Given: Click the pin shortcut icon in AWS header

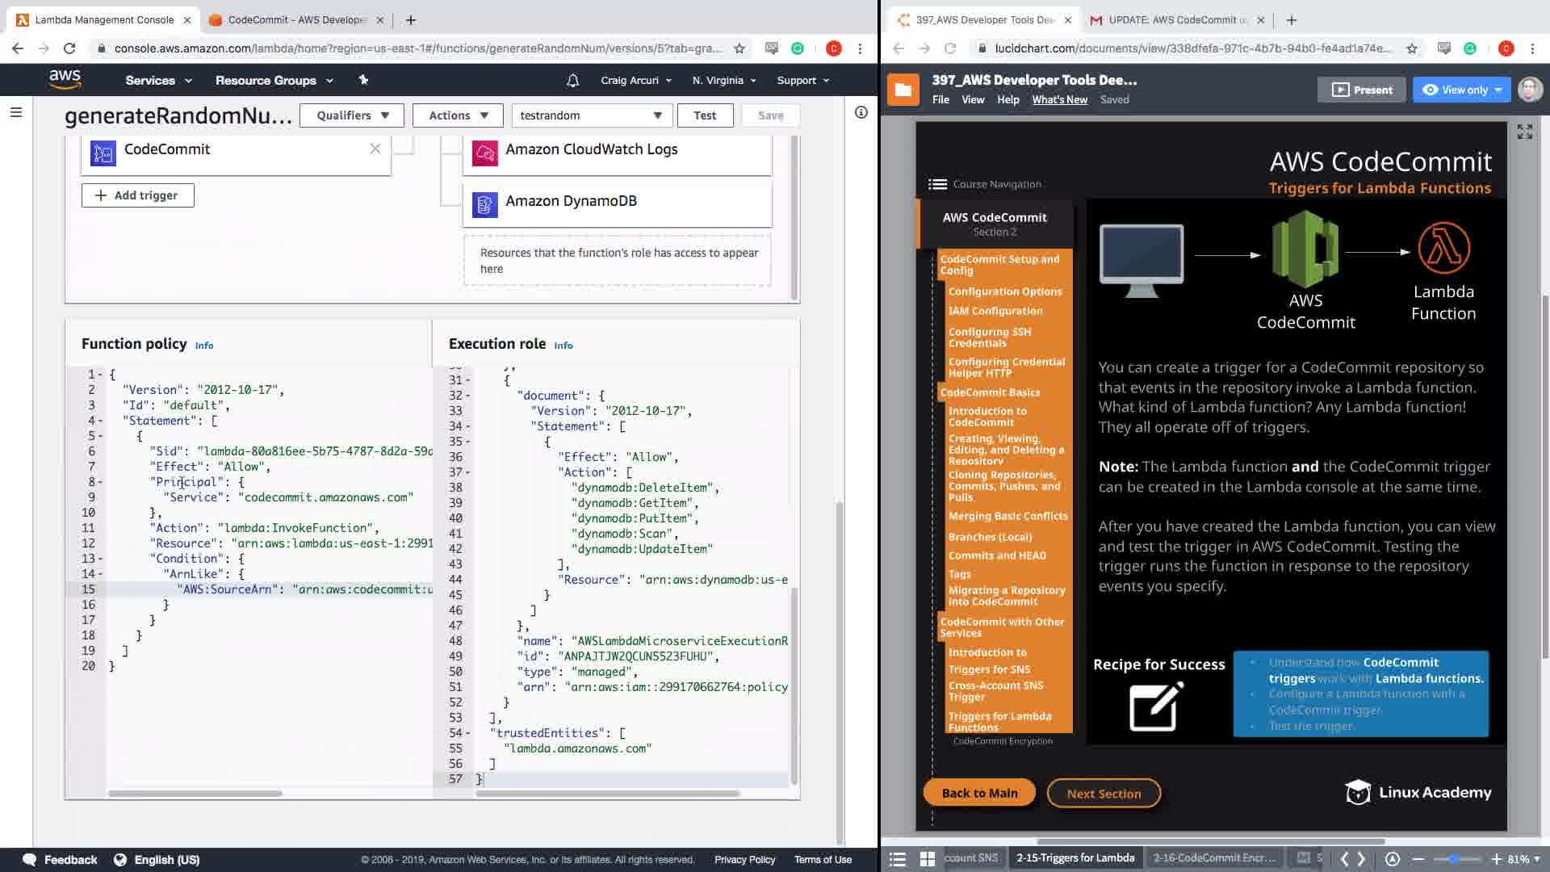Looking at the screenshot, I should 363,80.
